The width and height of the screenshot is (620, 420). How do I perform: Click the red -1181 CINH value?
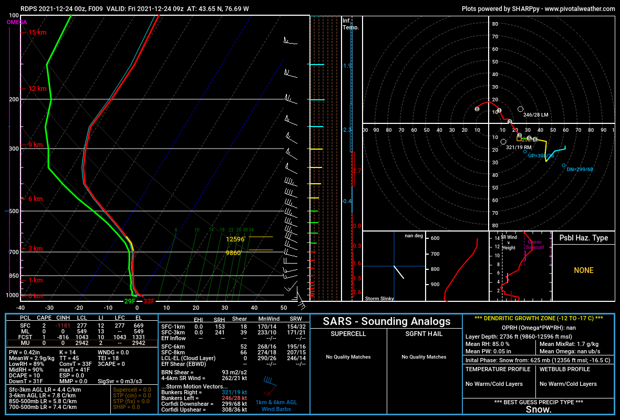coord(63,326)
